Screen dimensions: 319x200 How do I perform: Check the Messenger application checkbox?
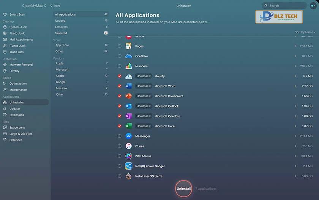[x=120, y=136]
